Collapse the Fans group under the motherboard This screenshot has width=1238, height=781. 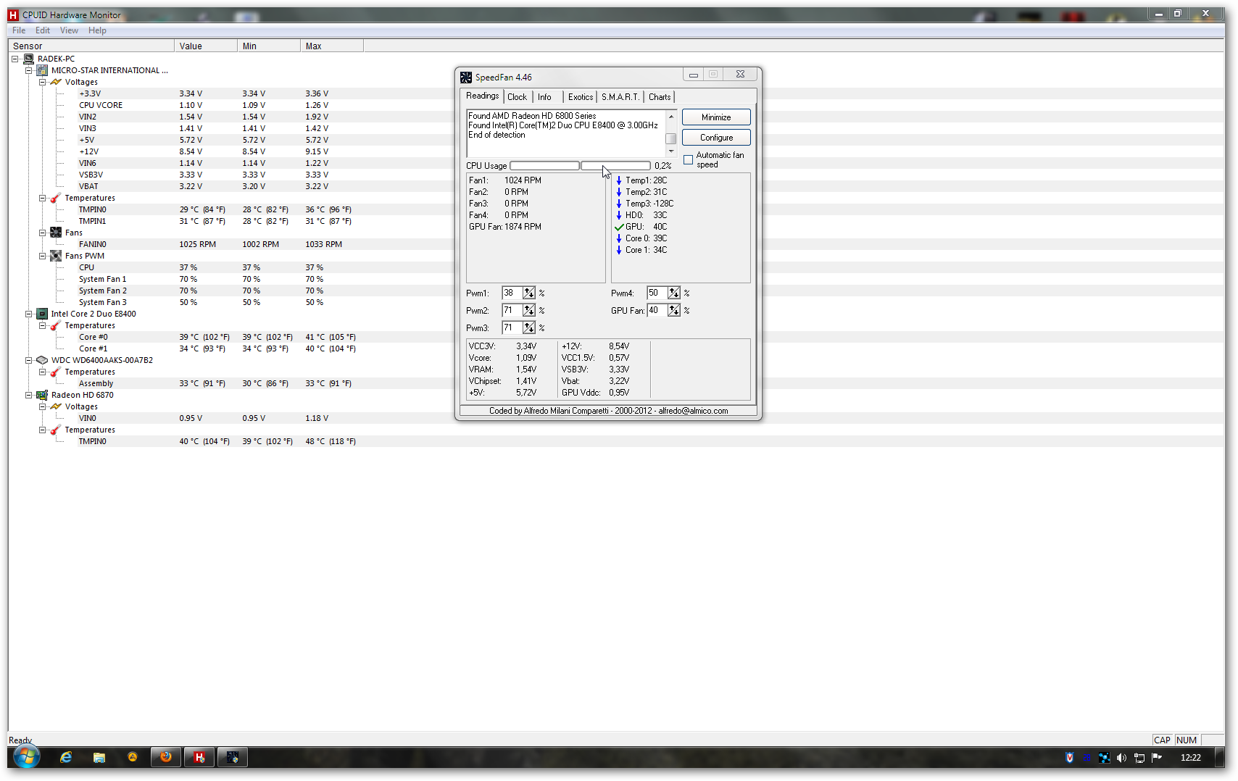[x=42, y=233]
